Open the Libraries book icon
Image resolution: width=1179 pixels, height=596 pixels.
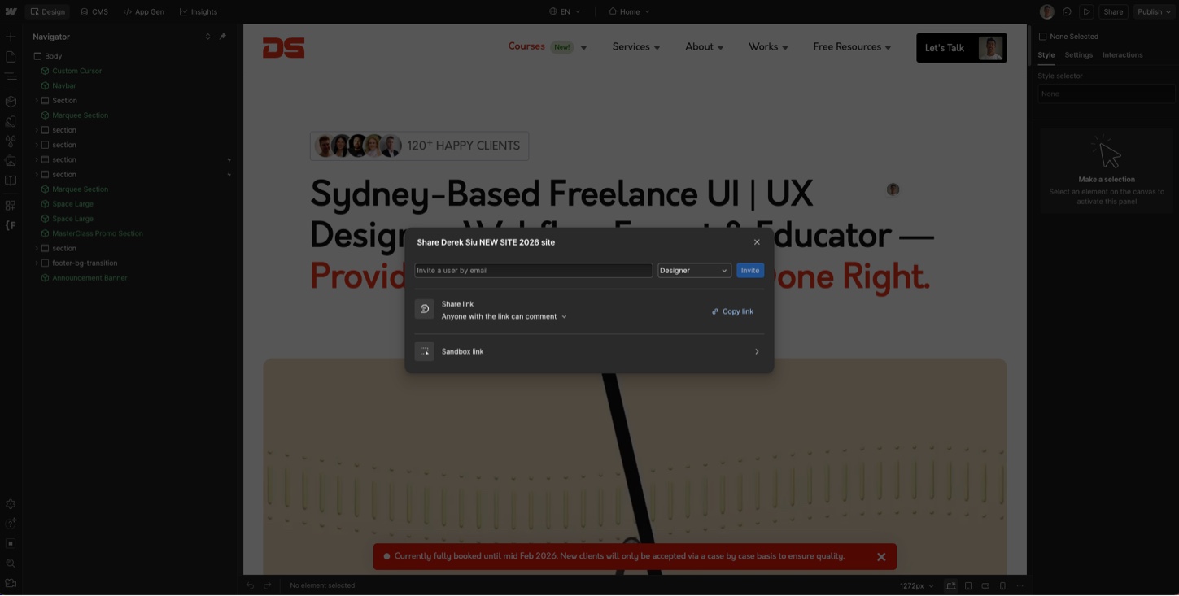[11, 181]
